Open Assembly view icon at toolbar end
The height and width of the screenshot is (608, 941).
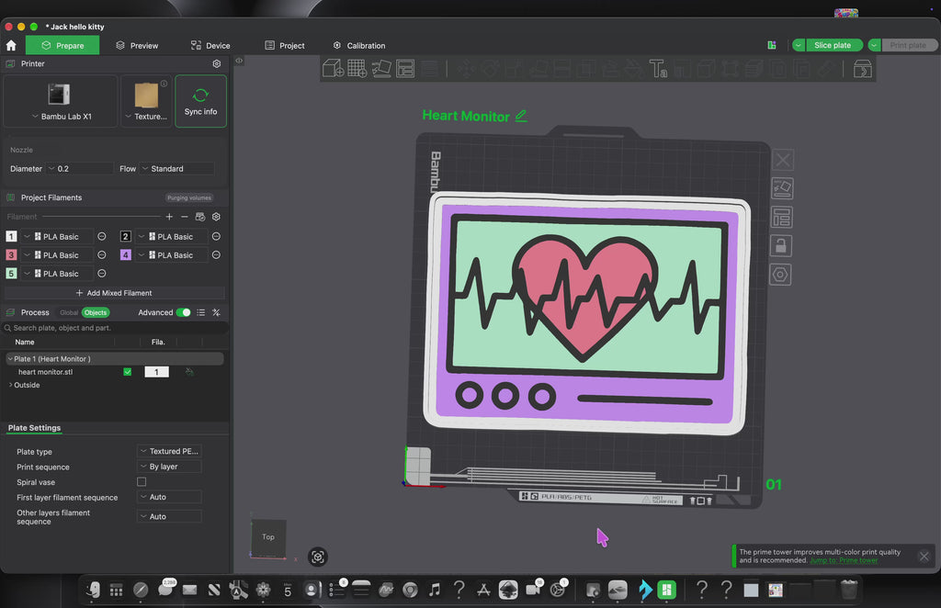point(862,69)
